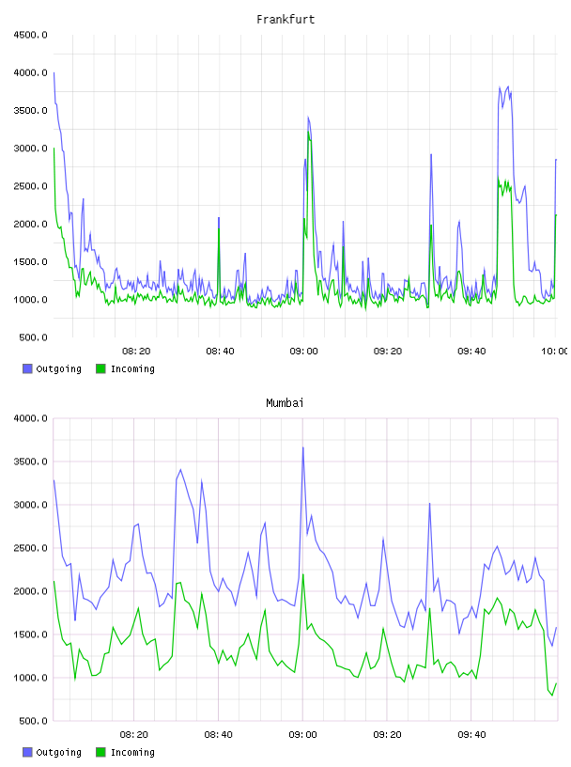The height and width of the screenshot is (767, 571).
Task: Click the 09:20 time label on Mumbai chart
Action: (387, 735)
